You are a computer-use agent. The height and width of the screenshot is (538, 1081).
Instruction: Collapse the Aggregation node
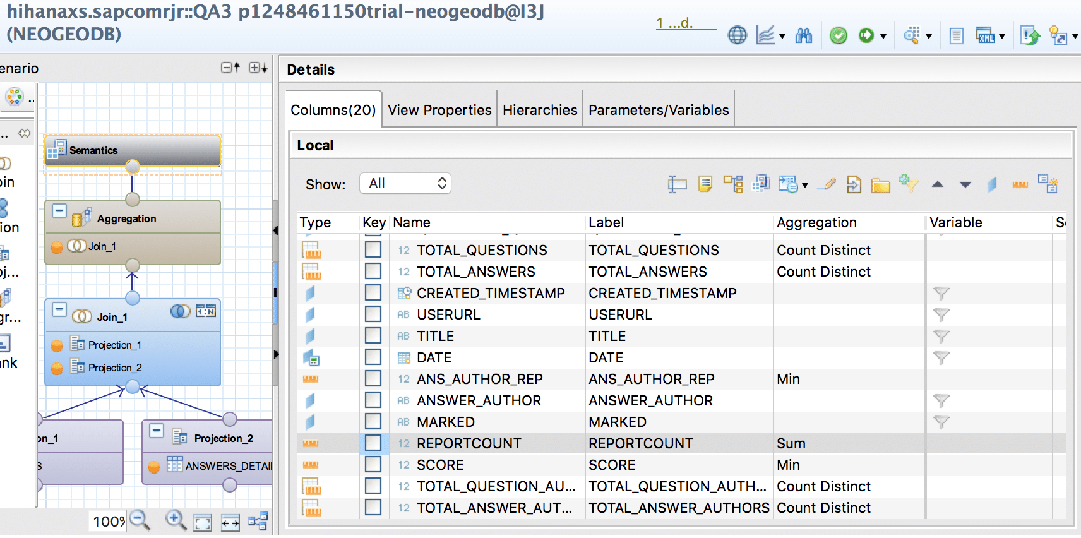click(x=59, y=211)
